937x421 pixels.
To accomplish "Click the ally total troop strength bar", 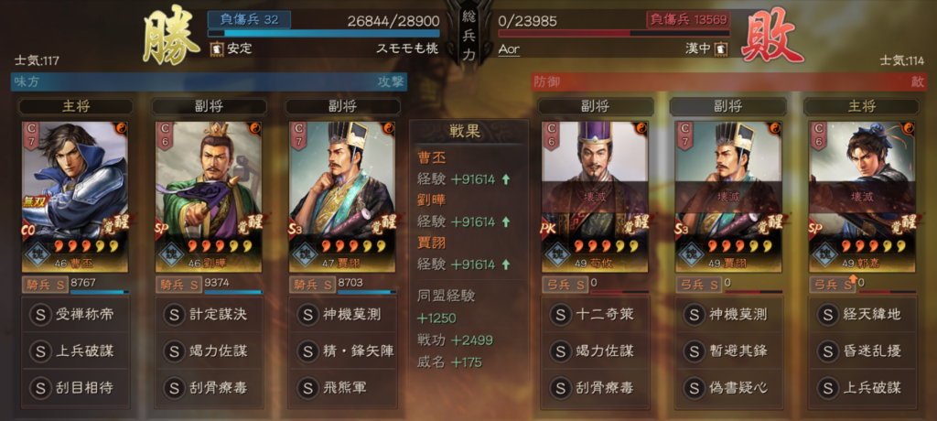I will [x=323, y=34].
